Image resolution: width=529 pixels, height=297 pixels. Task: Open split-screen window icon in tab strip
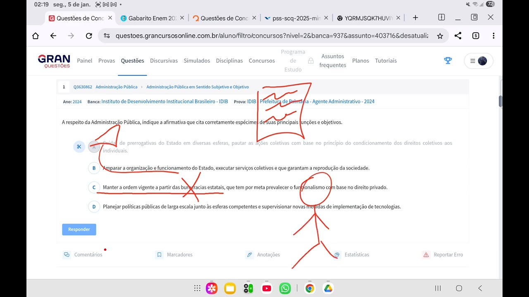(441, 17)
